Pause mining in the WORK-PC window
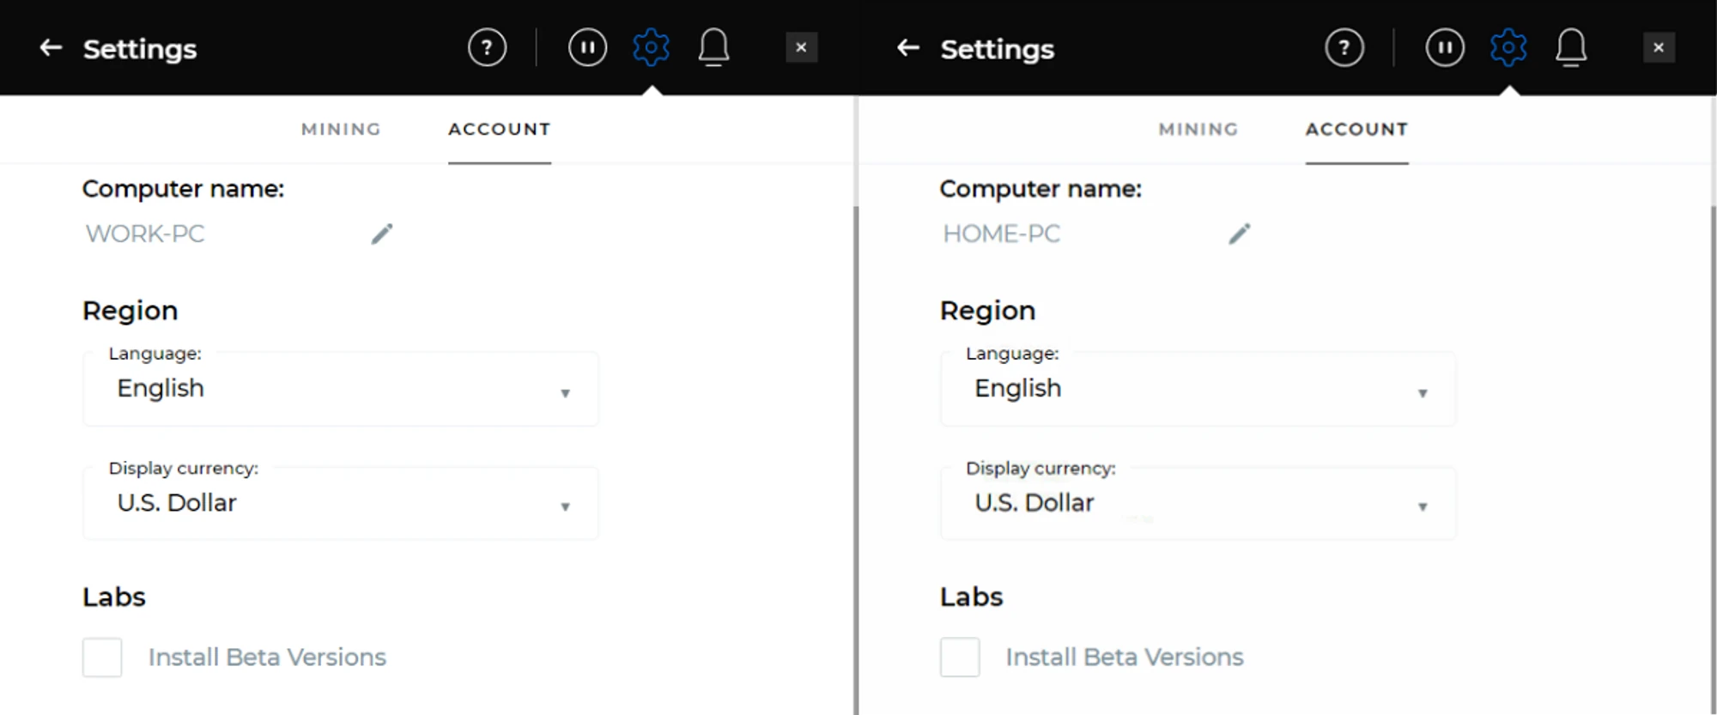 click(587, 48)
